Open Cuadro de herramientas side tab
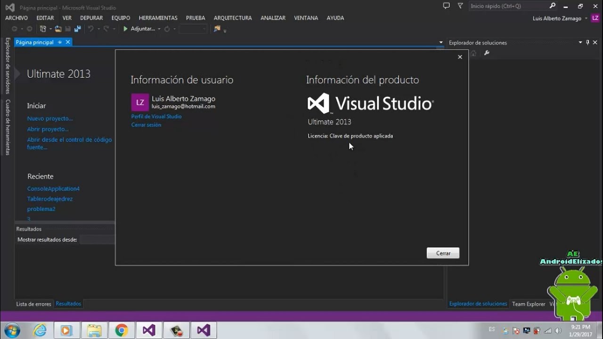 pos(8,127)
